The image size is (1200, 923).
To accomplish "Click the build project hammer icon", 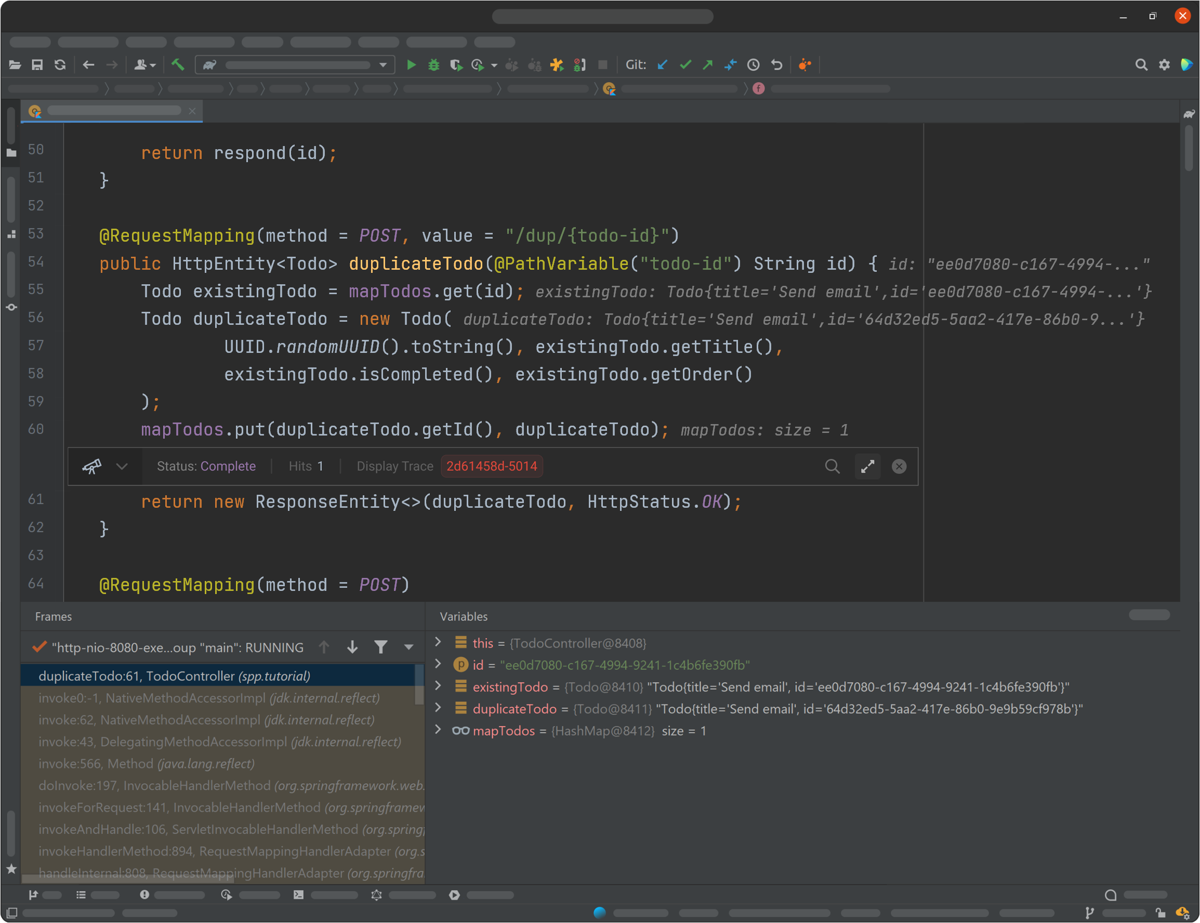I will click(x=177, y=65).
